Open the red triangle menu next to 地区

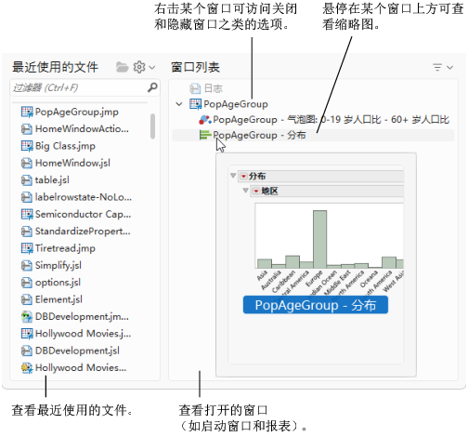pyautogui.click(x=256, y=191)
